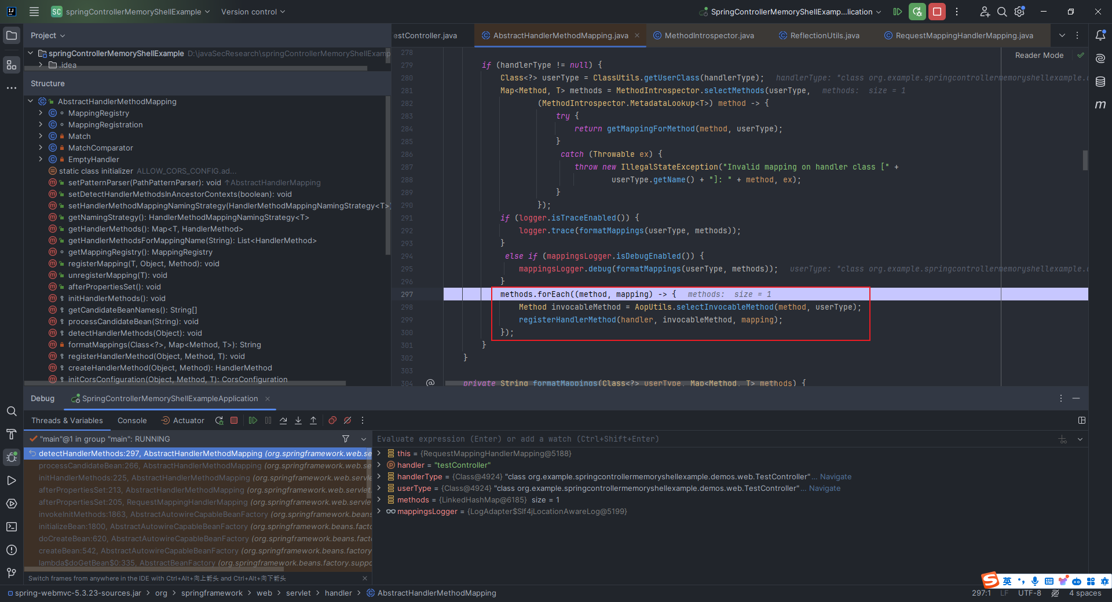Open the Project view dropdown
Screen dimensions: 1112x602
point(47,35)
